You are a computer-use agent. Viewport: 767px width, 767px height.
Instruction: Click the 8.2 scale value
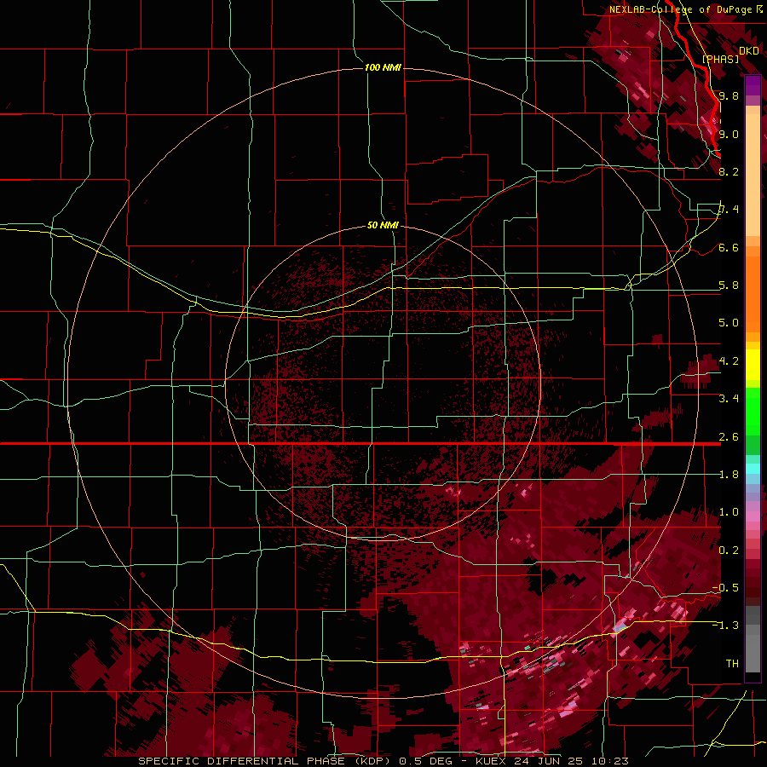coord(729,171)
